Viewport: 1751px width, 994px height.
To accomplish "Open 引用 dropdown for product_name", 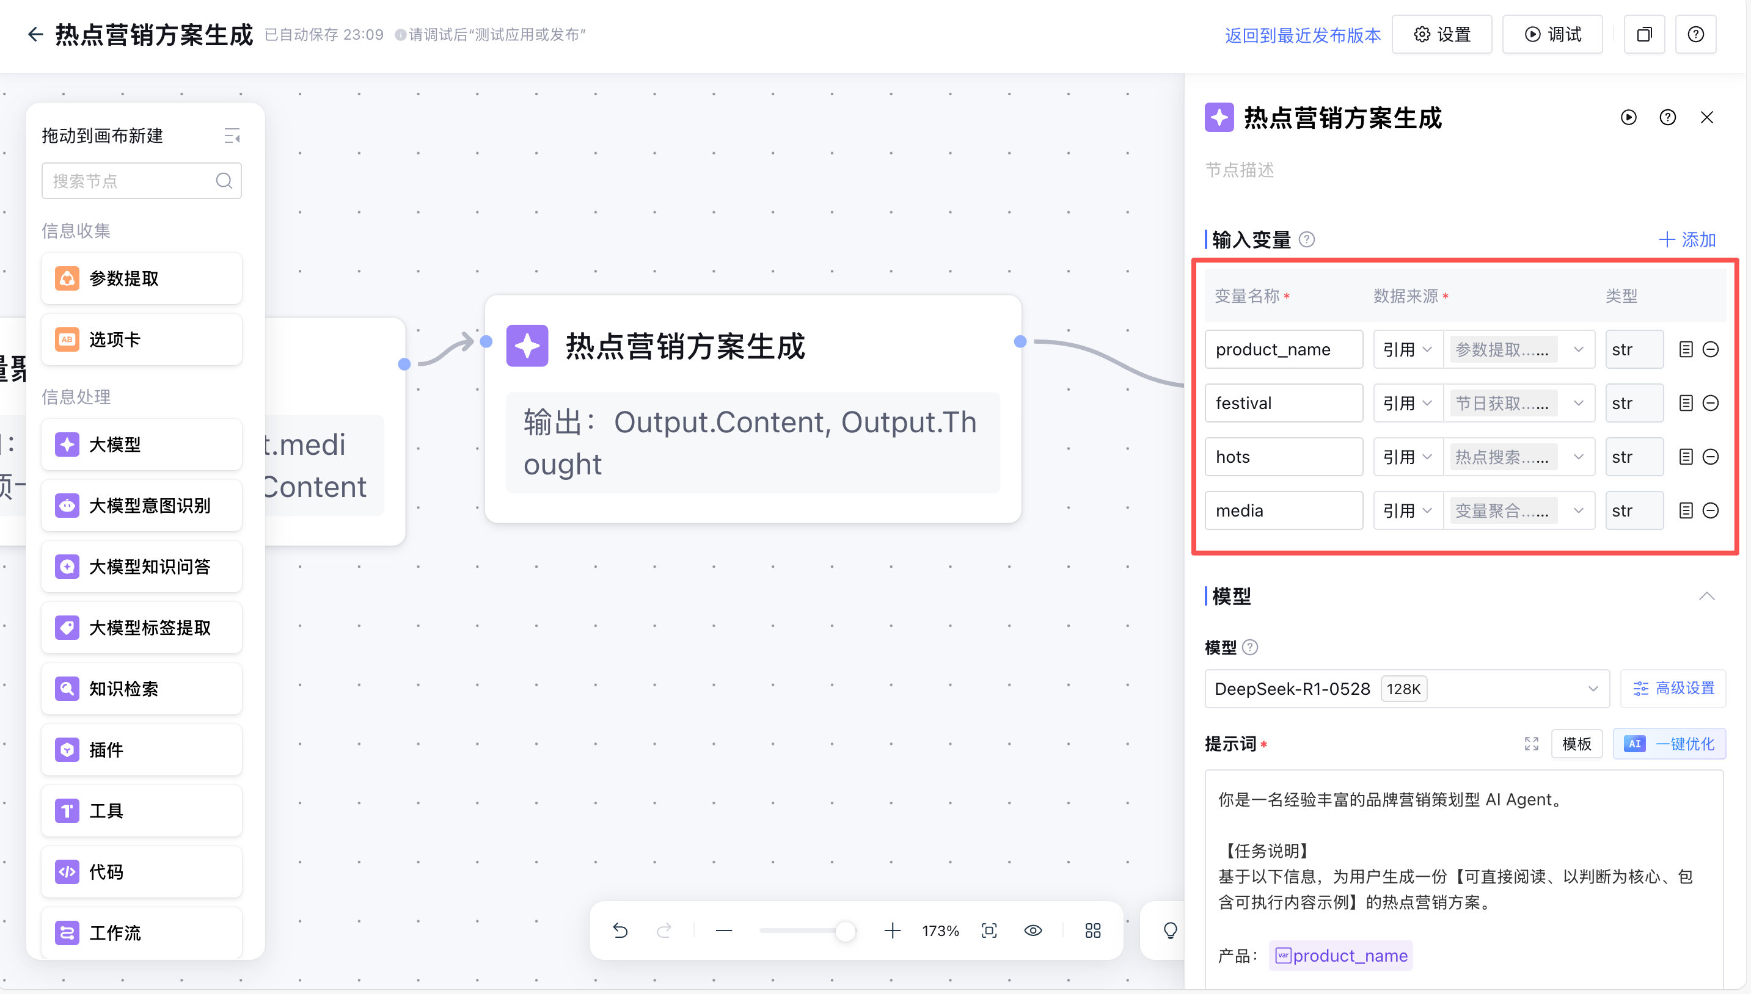I will pos(1407,349).
